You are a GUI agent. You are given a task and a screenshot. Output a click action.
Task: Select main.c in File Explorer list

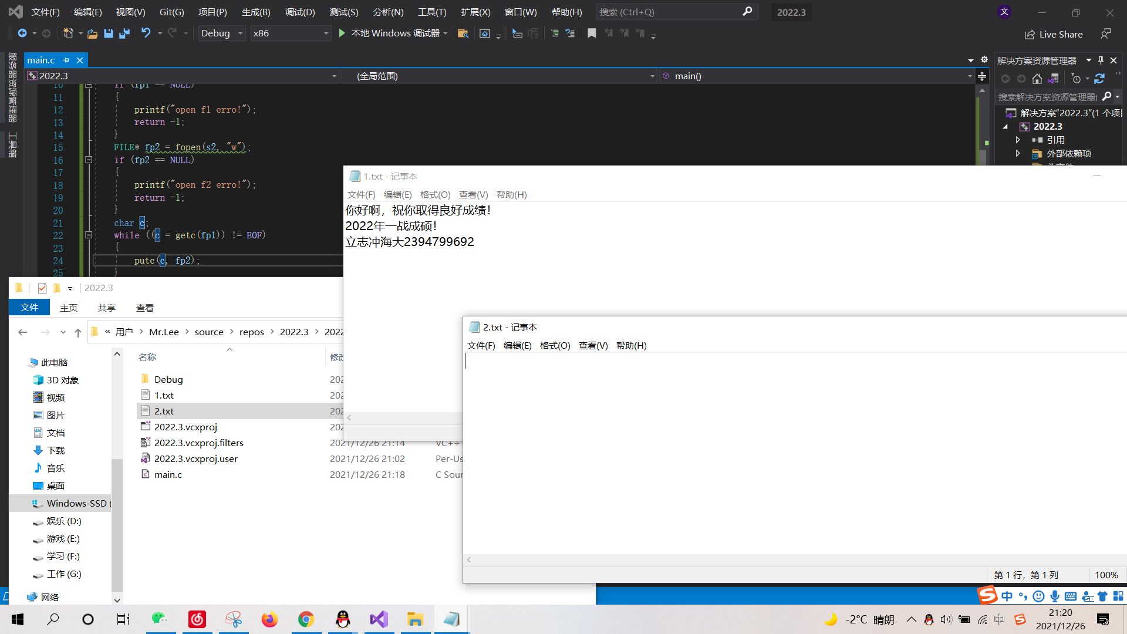click(168, 474)
